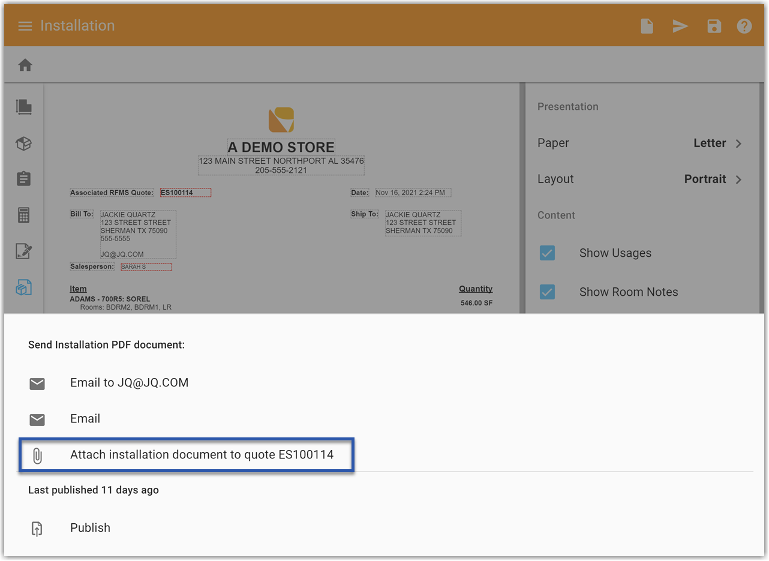Image resolution: width=769 pixels, height=561 pixels.
Task: Toggle the Show Usages checkbox
Action: (547, 253)
